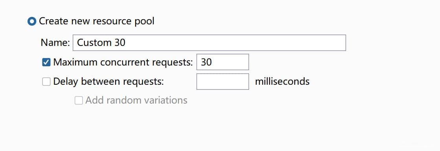This screenshot has width=440, height=151.
Task: Click the Delay between requests label text
Action: tap(108, 82)
